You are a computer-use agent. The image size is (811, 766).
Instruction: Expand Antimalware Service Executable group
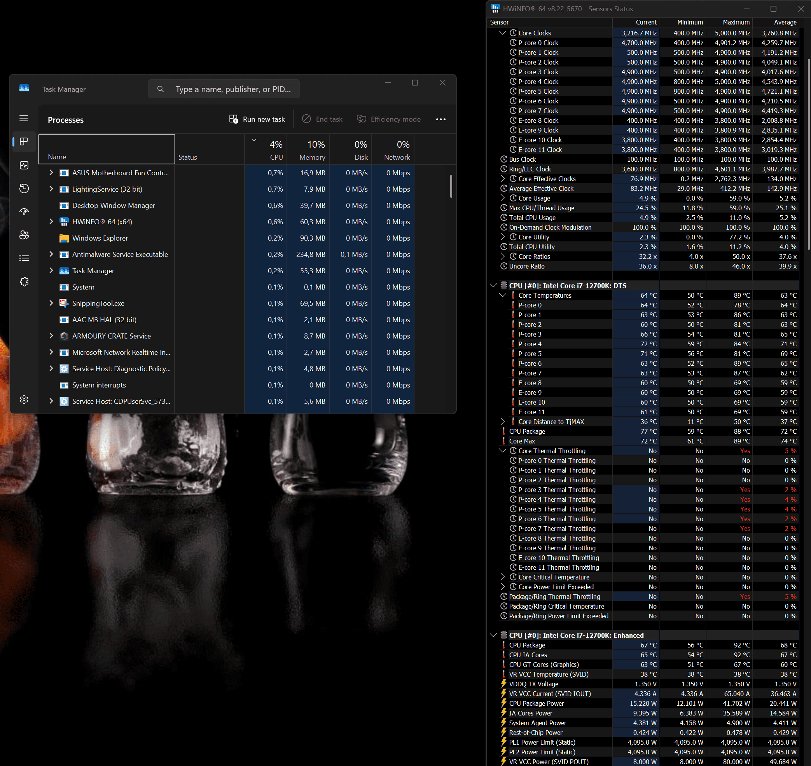(51, 255)
